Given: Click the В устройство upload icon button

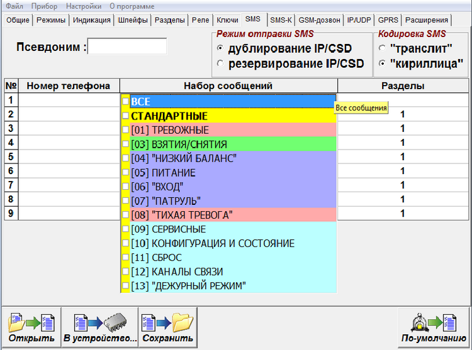Looking at the screenshot, I should pos(99,328).
